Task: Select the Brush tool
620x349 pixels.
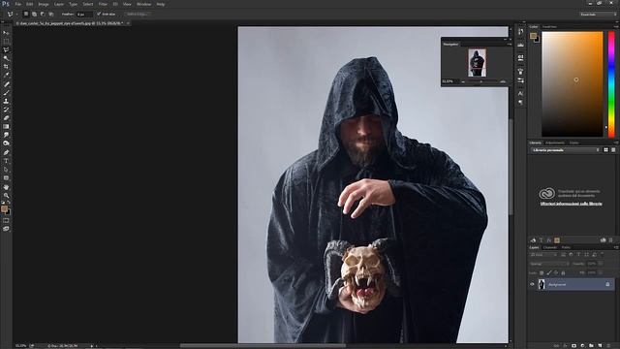Action: [x=6, y=93]
